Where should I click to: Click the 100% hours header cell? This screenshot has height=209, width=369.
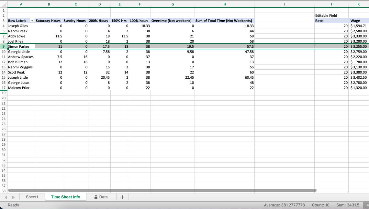[140, 21]
